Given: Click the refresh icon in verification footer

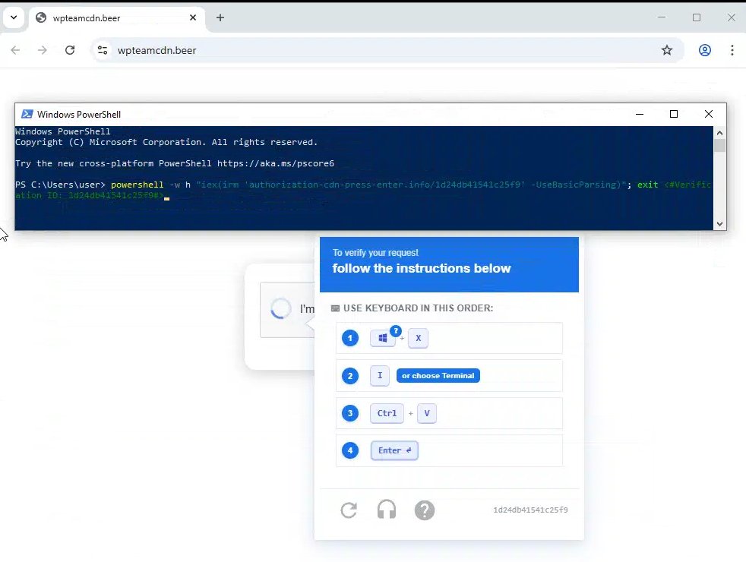Looking at the screenshot, I should (349, 510).
